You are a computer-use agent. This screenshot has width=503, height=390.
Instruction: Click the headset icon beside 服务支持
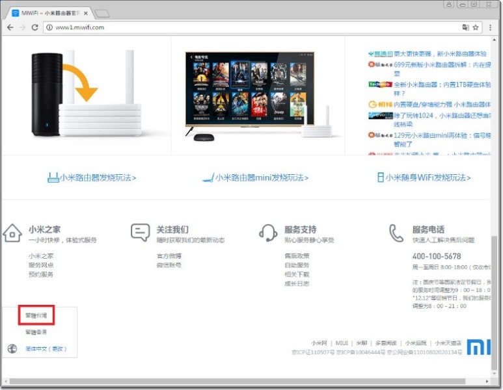click(268, 233)
